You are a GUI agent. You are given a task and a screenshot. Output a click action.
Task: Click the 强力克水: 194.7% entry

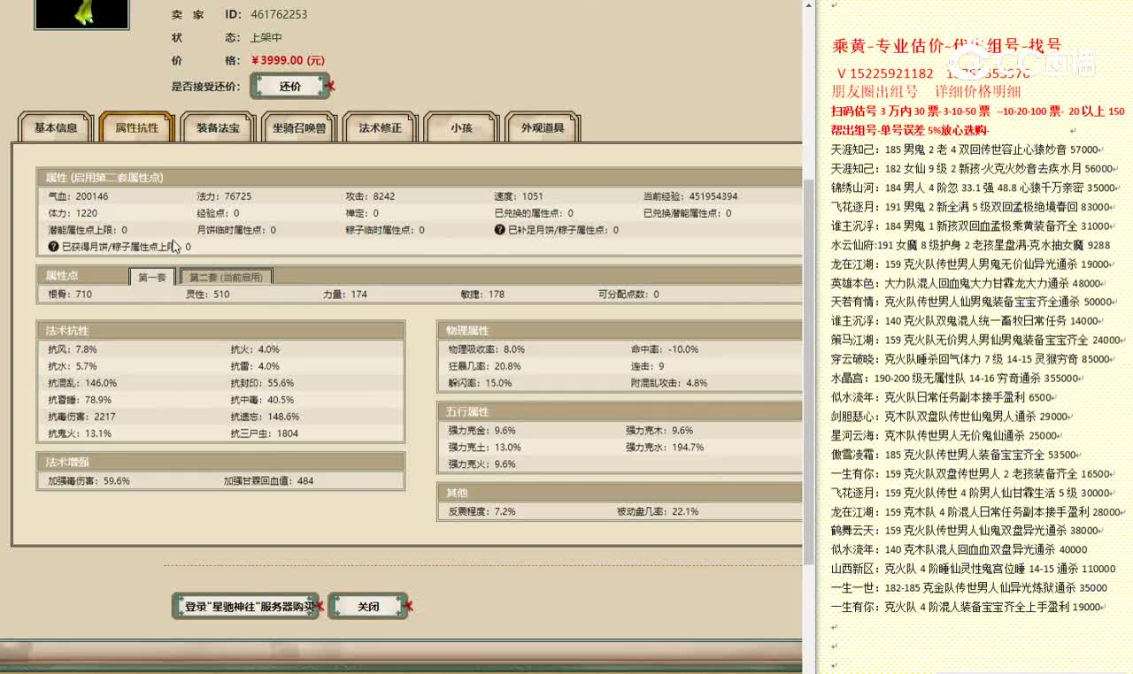tap(665, 448)
